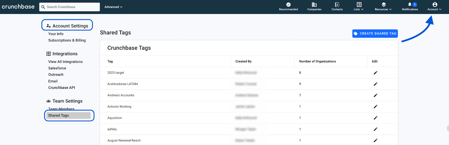Open View All Integrations
The width and height of the screenshot is (449, 145).
[65, 62]
